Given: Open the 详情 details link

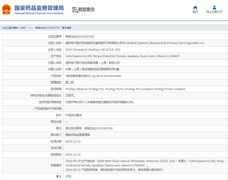Looking at the screenshot, I should click(x=68, y=176).
